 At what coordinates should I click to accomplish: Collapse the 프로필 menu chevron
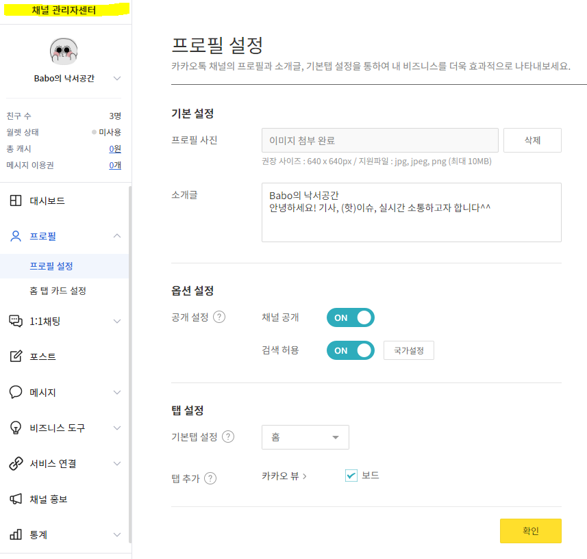(x=117, y=235)
